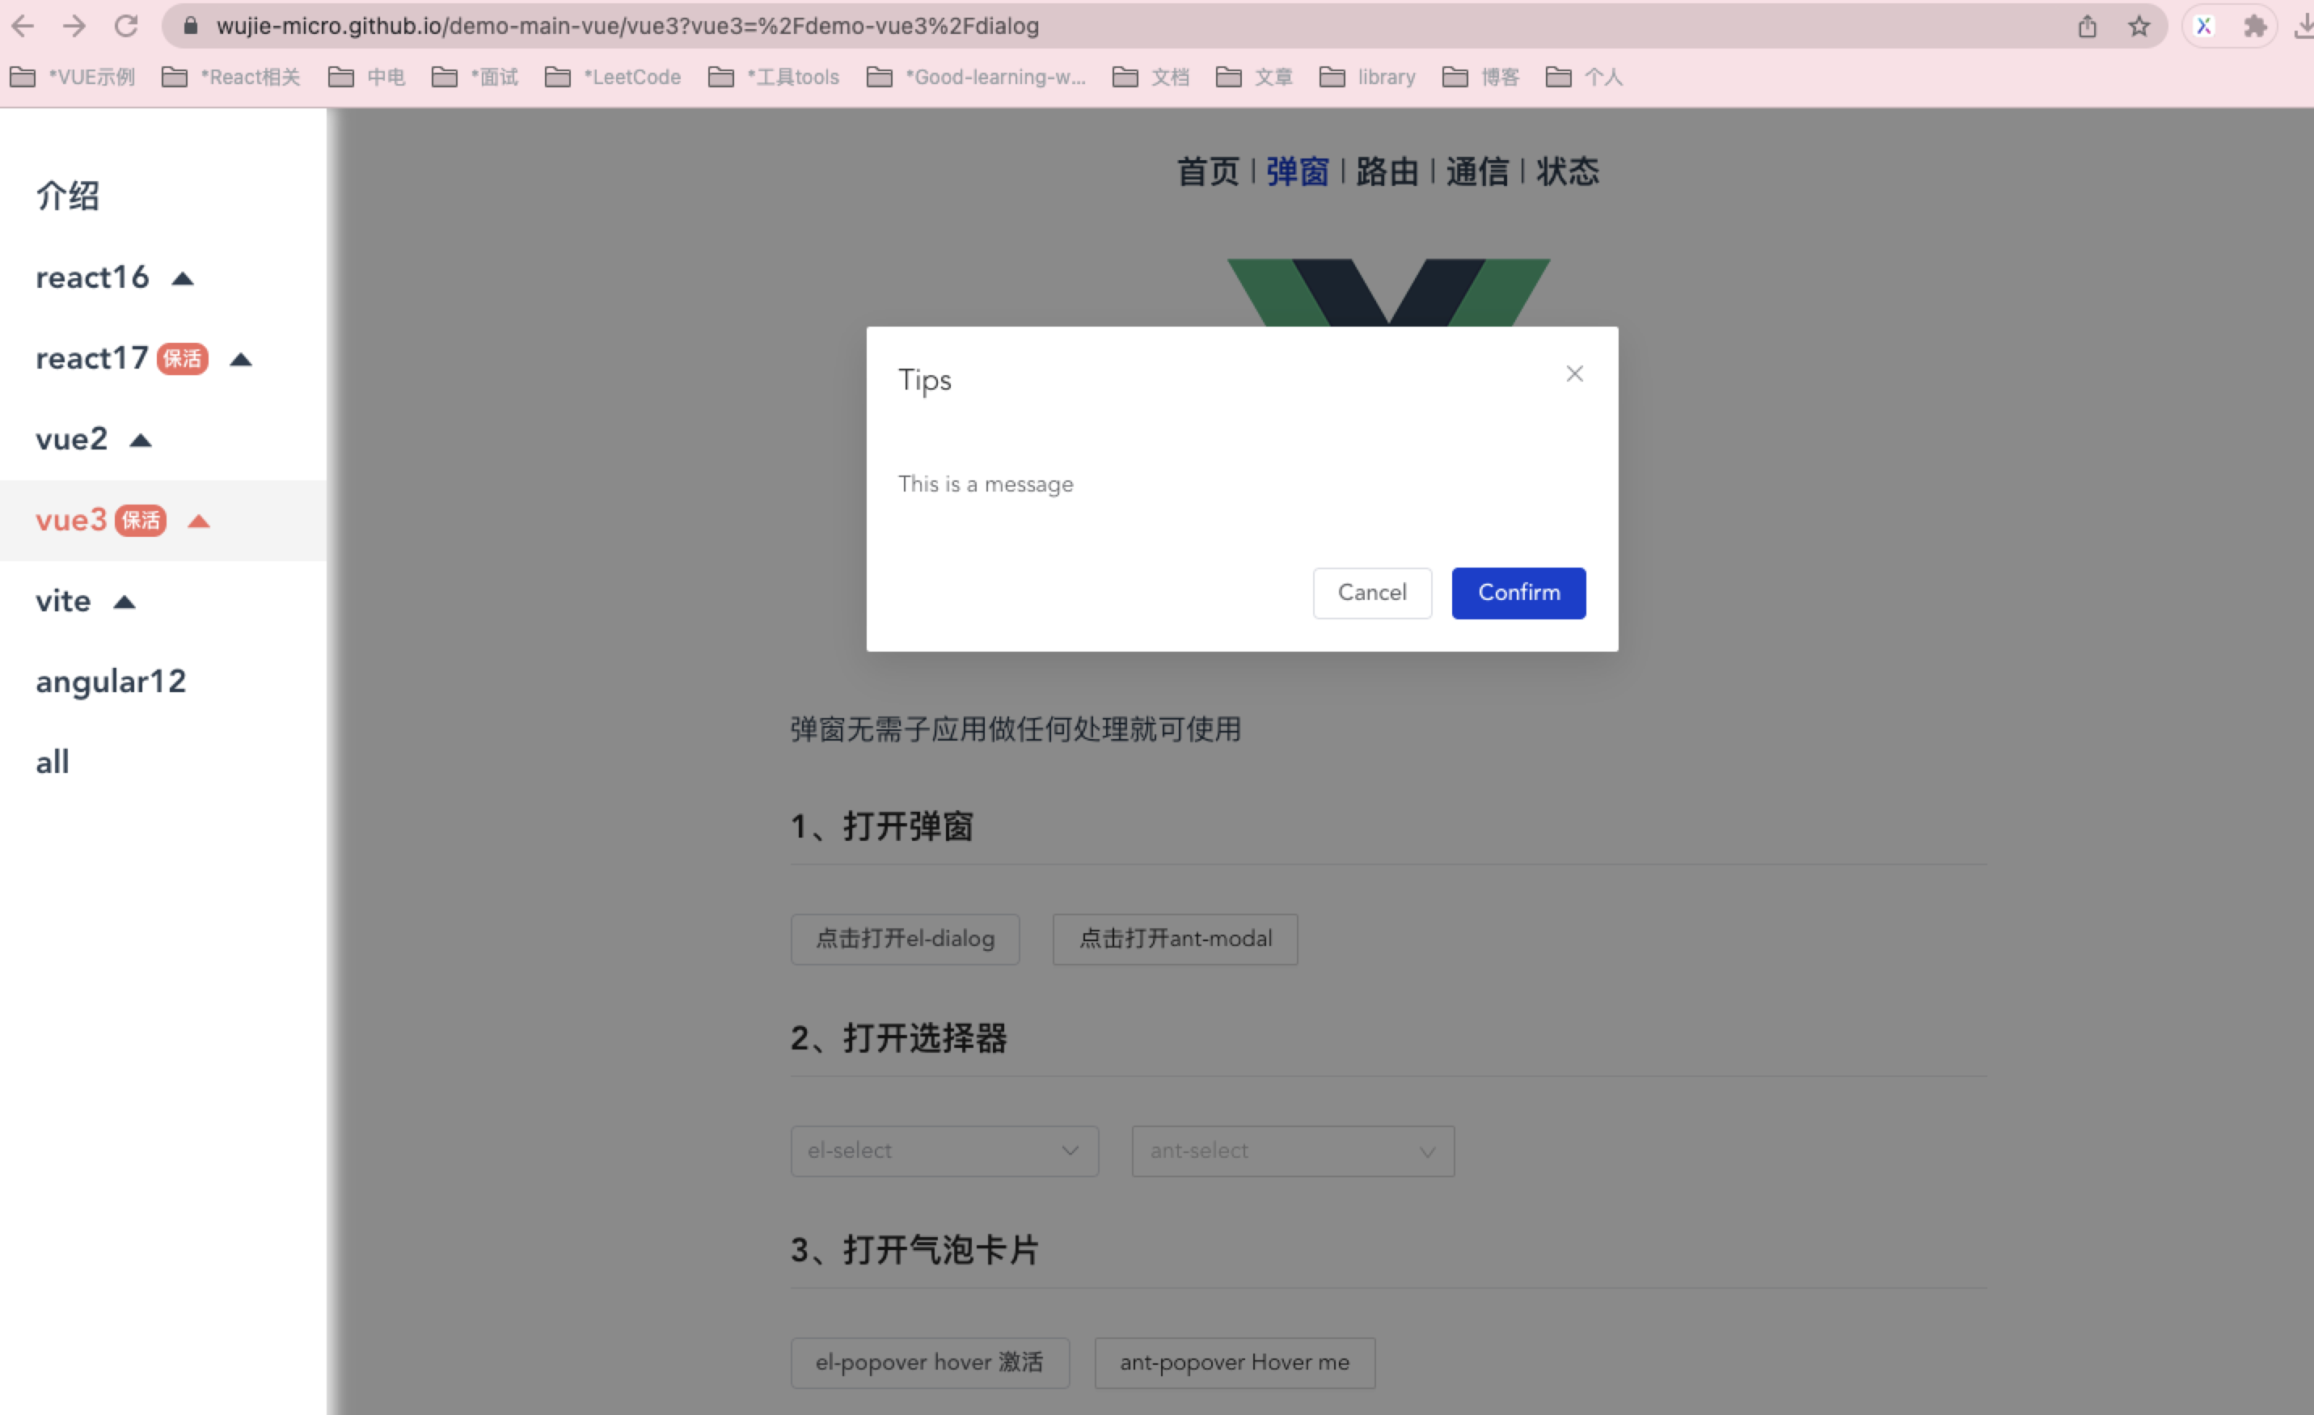The height and width of the screenshot is (1415, 2314).
Task: Click the browser back arrow
Action: click(23, 25)
